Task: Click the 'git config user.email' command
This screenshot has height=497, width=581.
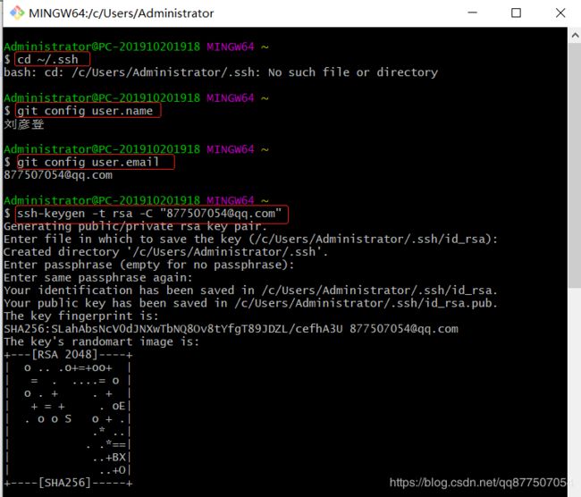Action: pyautogui.click(x=88, y=162)
